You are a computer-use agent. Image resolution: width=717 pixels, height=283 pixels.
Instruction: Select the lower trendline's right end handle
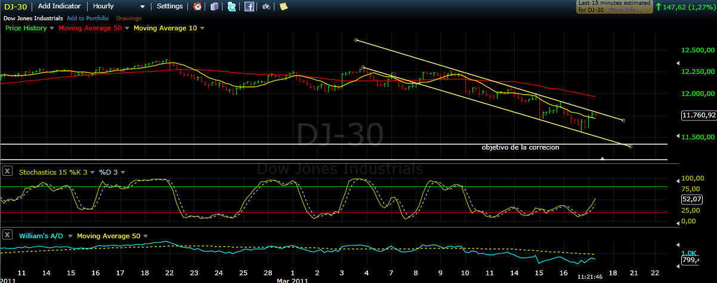click(631, 146)
